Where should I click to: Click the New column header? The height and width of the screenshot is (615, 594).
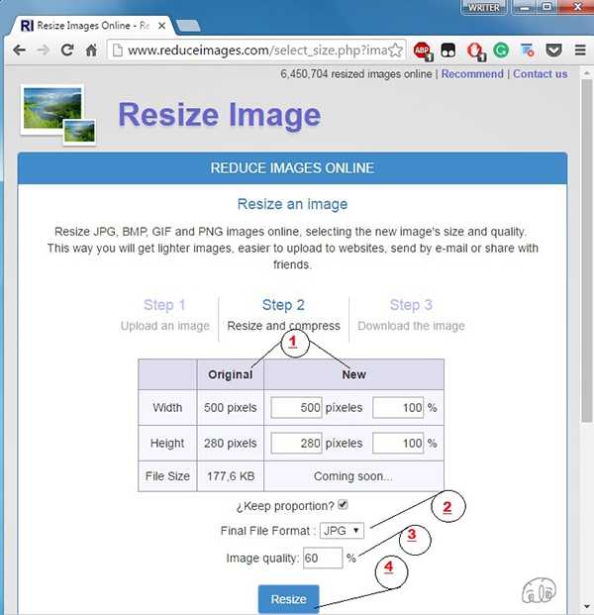coord(353,374)
